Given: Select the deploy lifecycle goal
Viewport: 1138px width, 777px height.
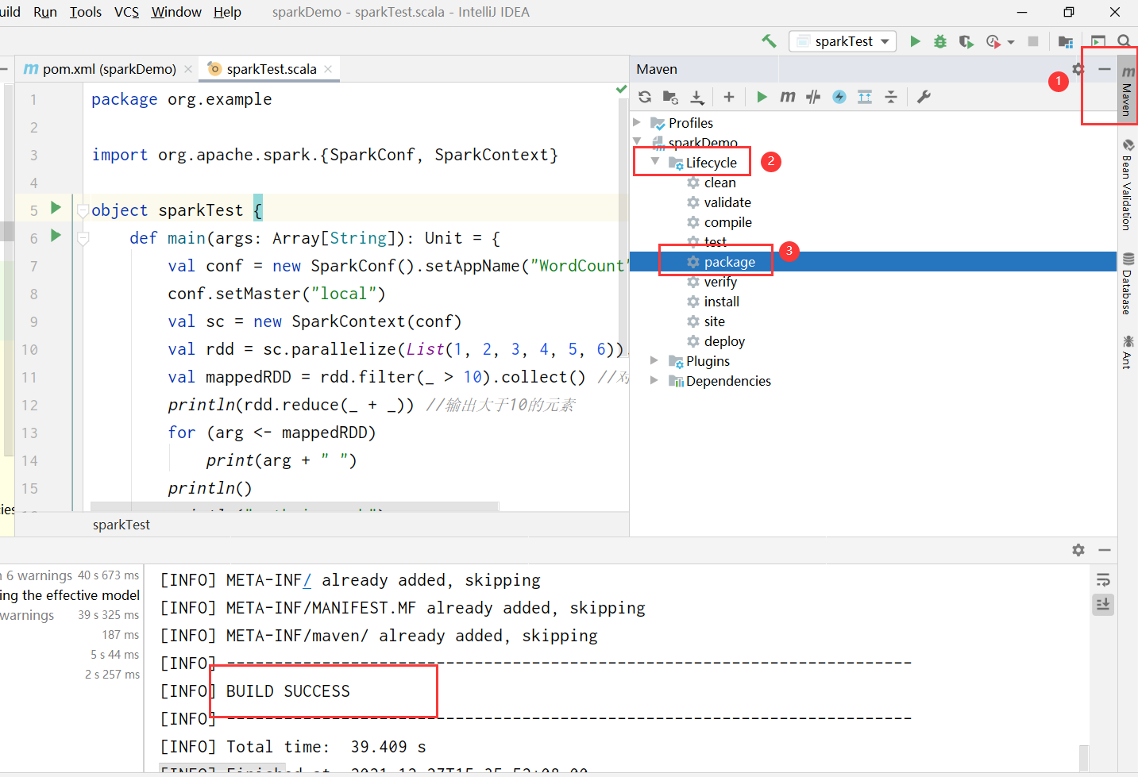Looking at the screenshot, I should tap(724, 341).
